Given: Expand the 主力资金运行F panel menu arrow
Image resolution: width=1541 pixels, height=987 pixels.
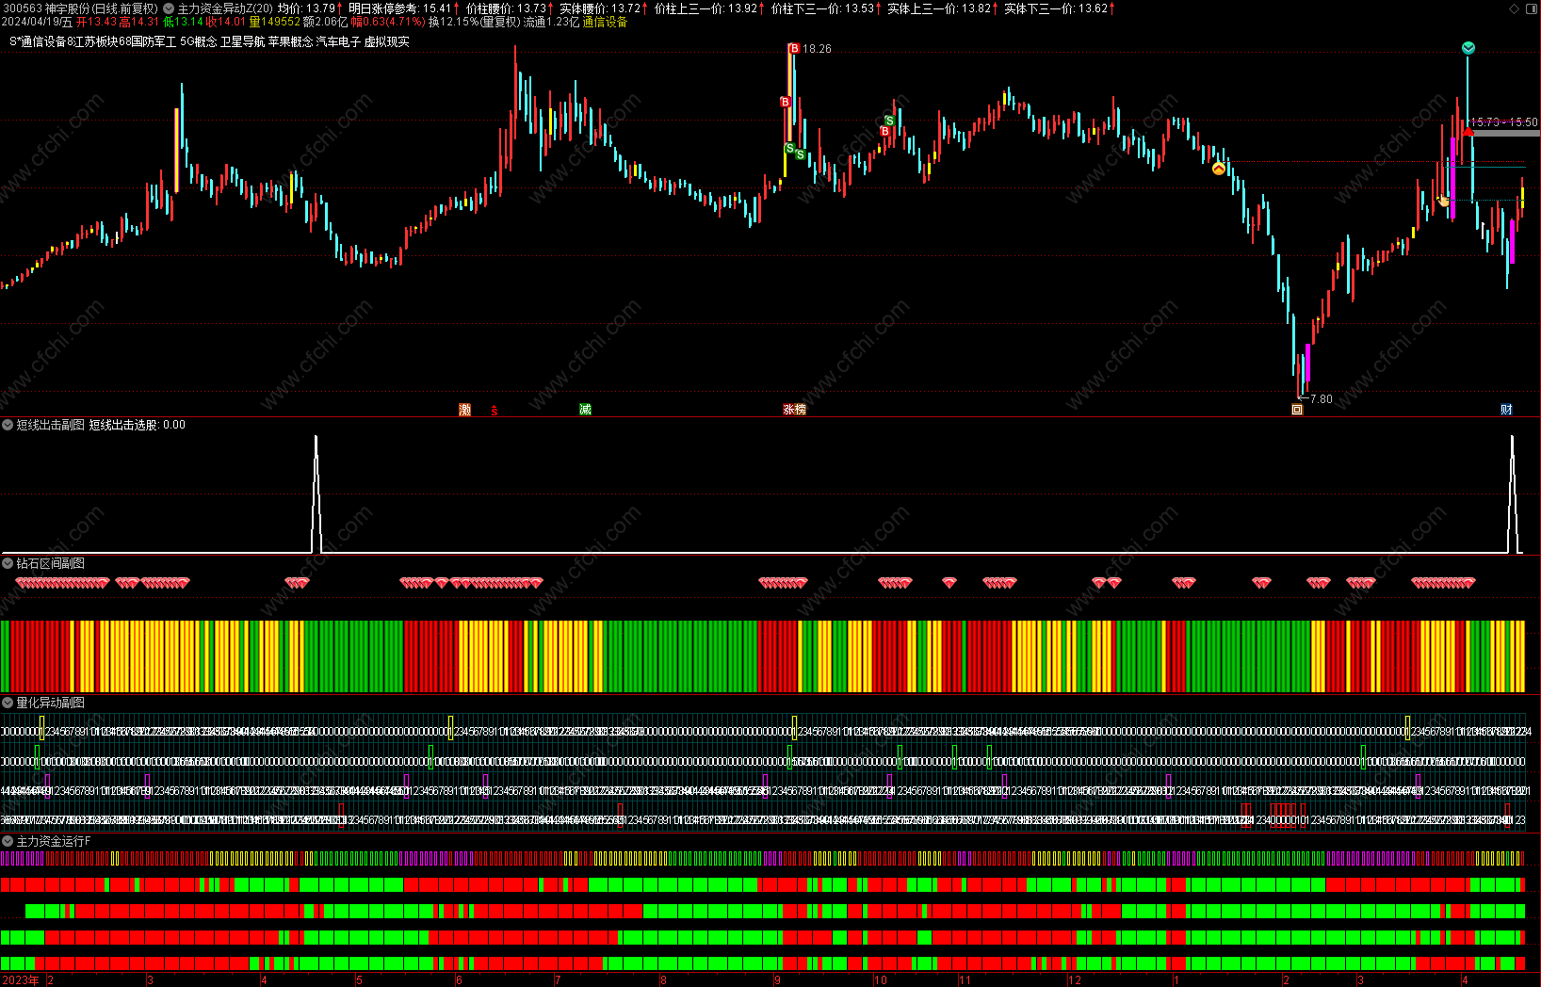Looking at the screenshot, I should [8, 841].
